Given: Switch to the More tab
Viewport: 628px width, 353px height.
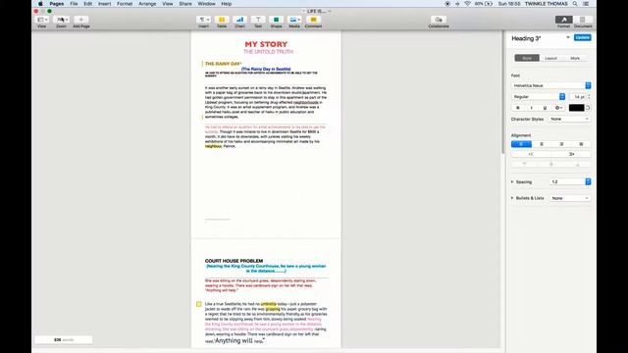Looking at the screenshot, I should (575, 59).
